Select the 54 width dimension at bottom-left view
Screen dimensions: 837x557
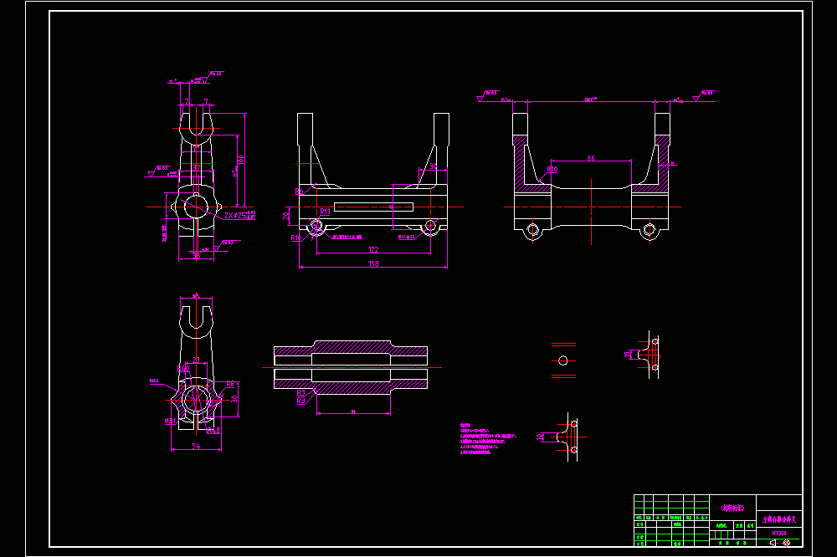click(x=196, y=446)
